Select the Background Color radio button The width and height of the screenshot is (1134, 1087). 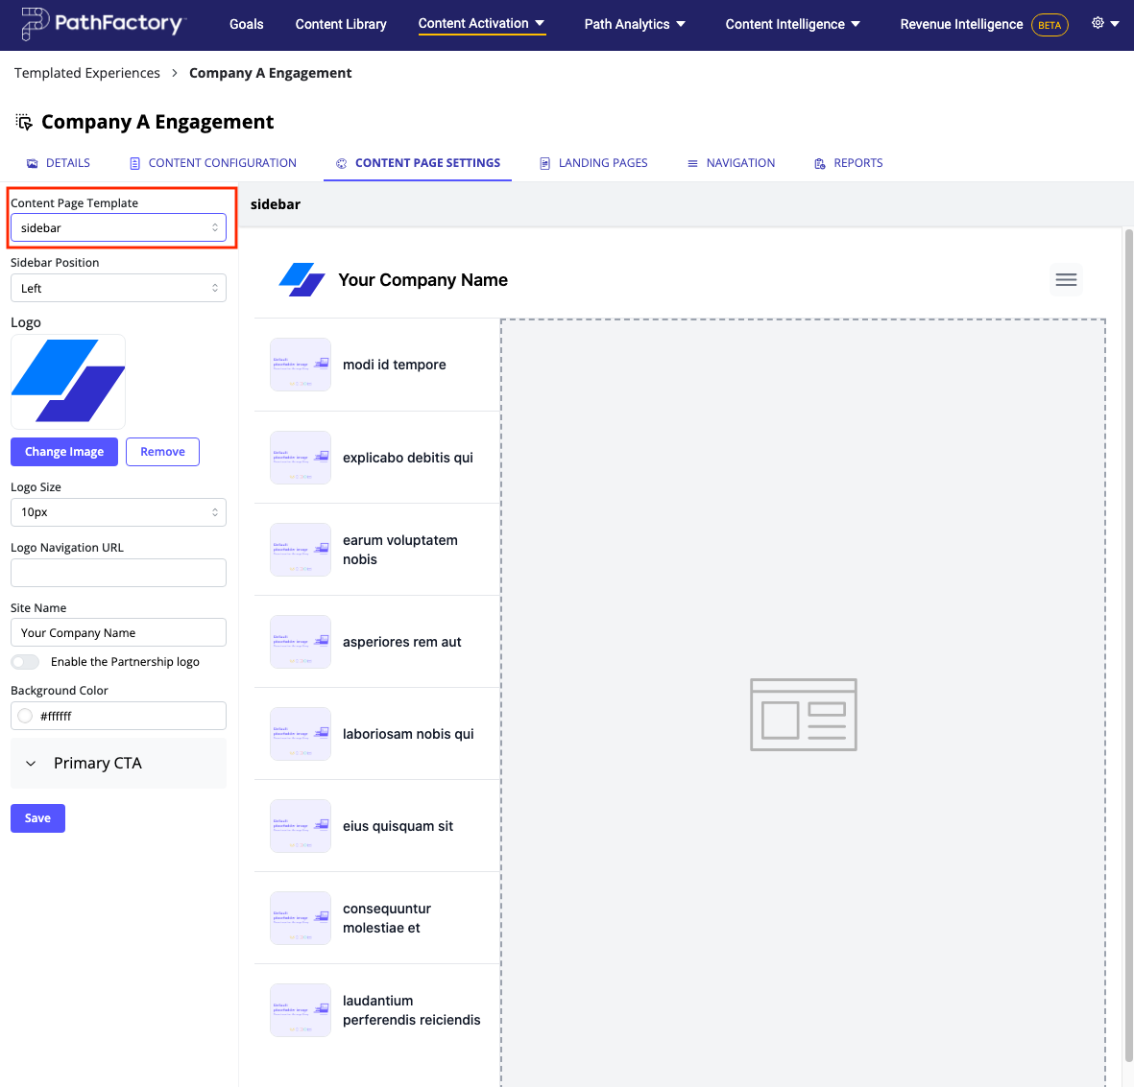(25, 716)
